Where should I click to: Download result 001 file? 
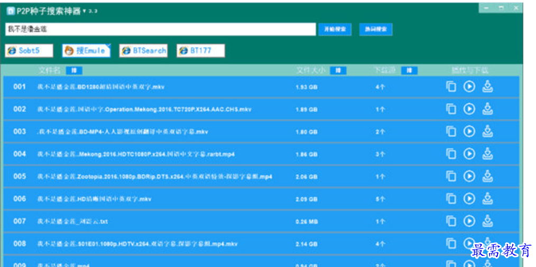tap(487, 87)
